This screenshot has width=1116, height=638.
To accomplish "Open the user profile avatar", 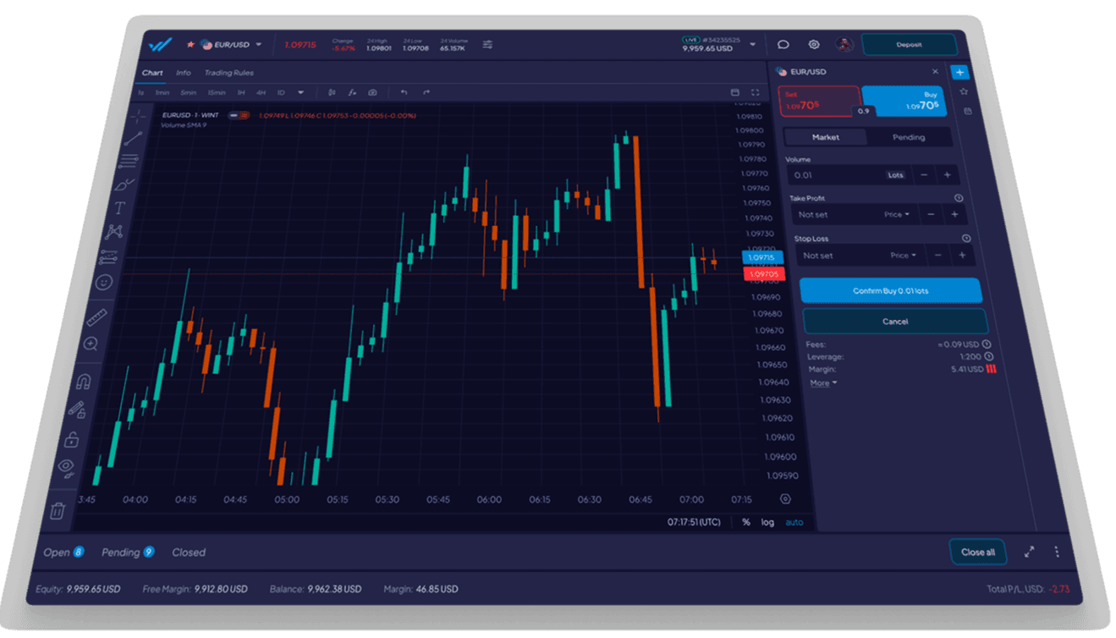I will tap(844, 44).
